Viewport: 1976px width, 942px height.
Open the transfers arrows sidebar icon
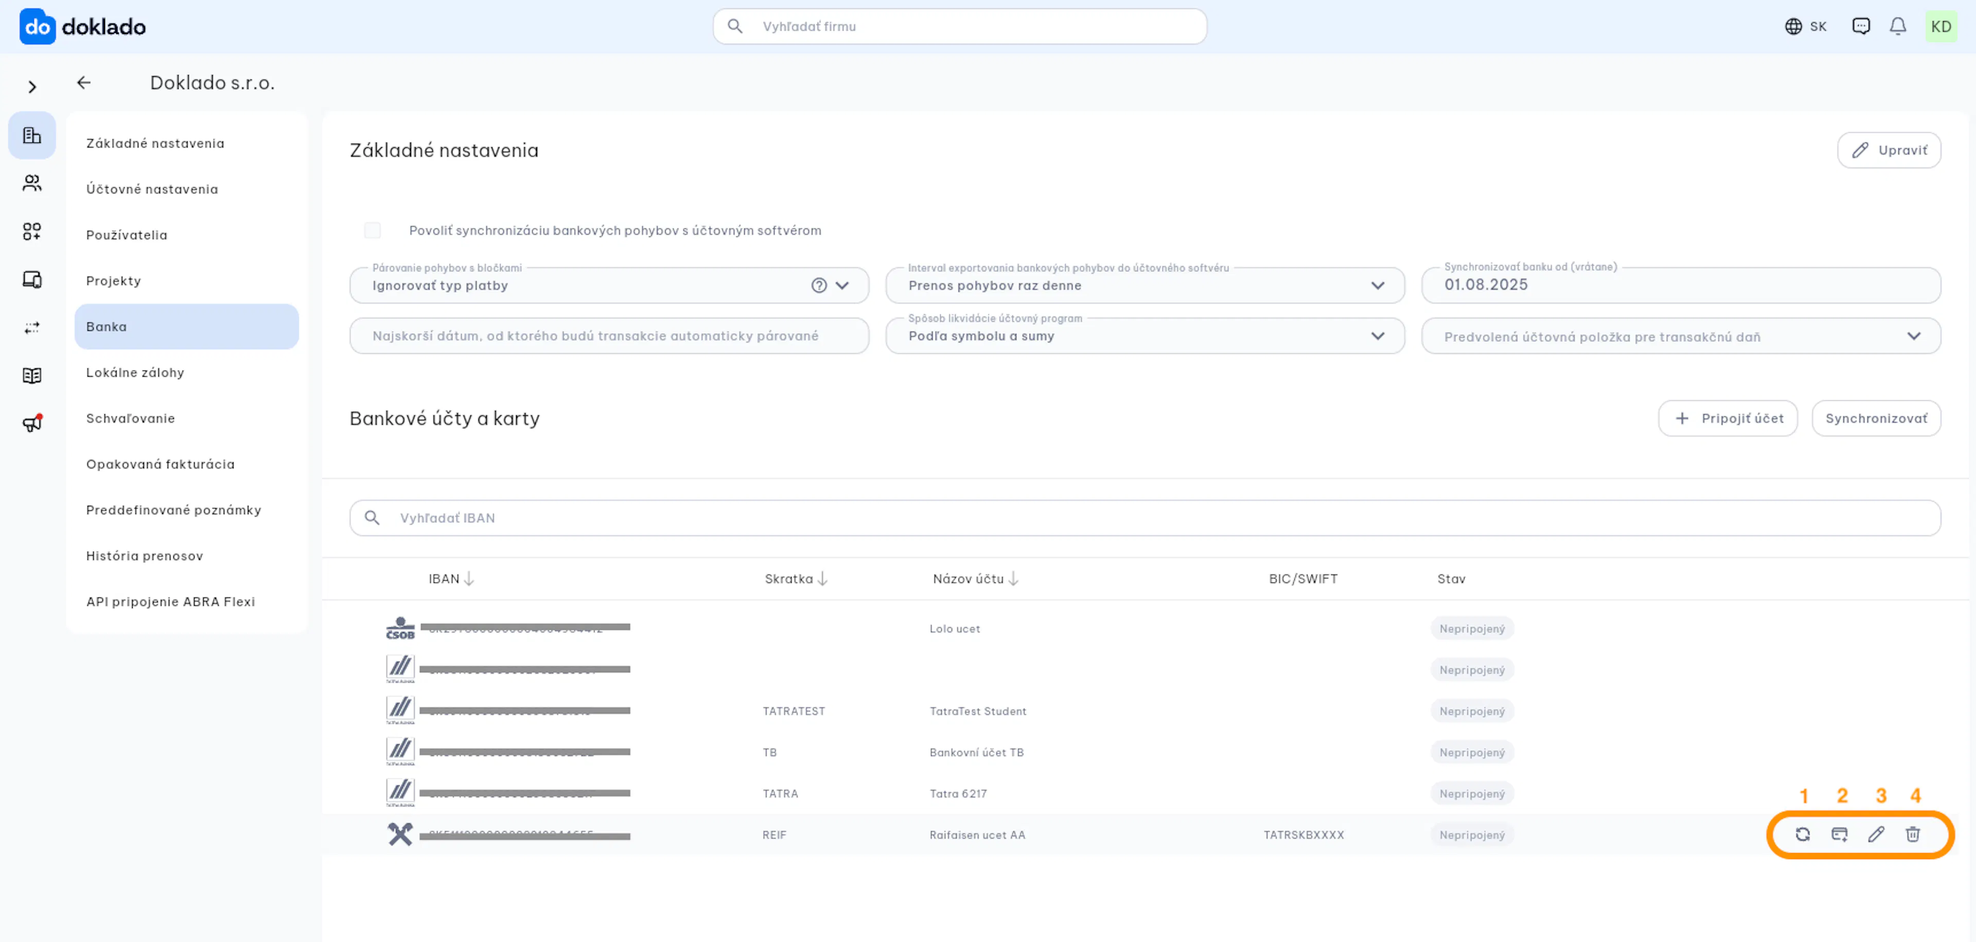(32, 328)
